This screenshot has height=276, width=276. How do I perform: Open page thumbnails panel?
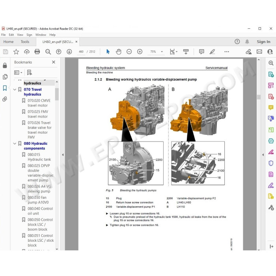tap(5, 76)
